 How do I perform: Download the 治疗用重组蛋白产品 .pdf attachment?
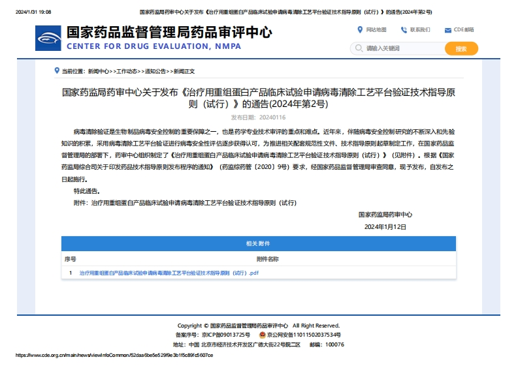(169, 273)
